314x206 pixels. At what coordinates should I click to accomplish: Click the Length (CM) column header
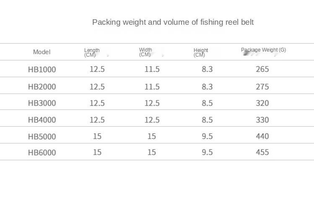(x=92, y=52)
